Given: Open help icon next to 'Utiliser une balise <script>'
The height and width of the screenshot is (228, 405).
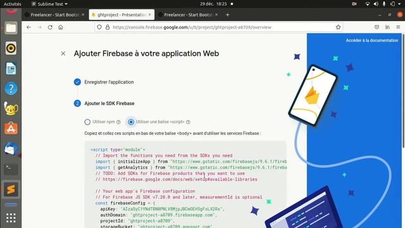Looking at the screenshot, I should pos(188,122).
